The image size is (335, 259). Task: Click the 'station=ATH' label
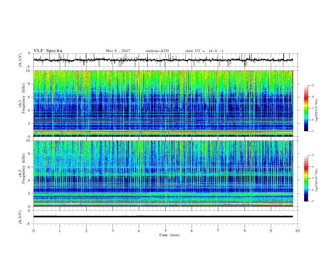(157, 51)
